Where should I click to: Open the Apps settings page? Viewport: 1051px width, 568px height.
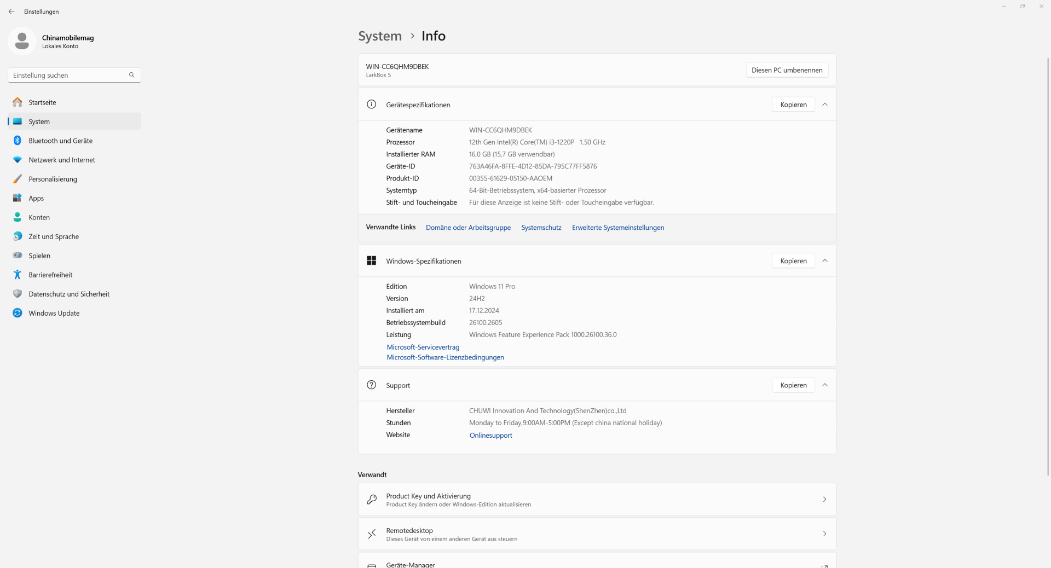(x=74, y=198)
